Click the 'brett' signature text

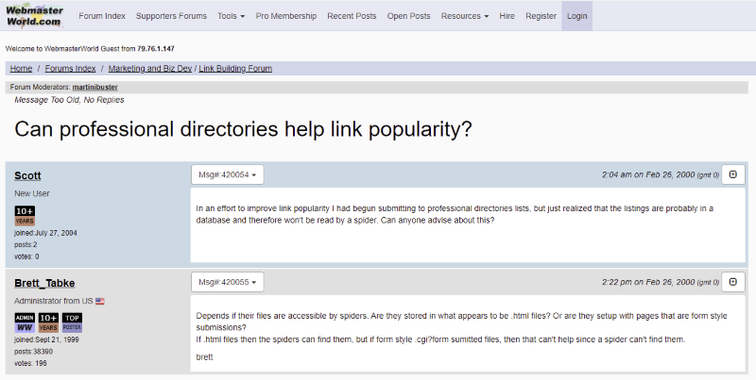[204, 357]
